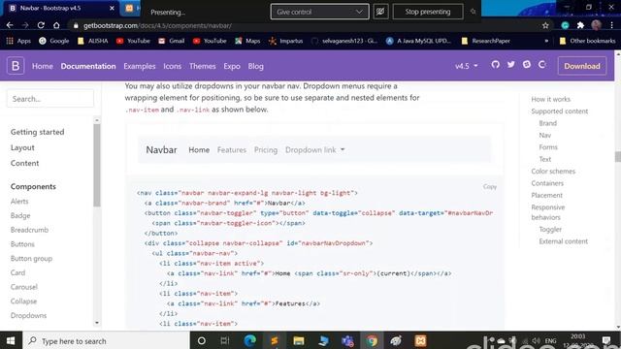Viewport: 621px width, 349px height.
Task: Collapse Components sidebar section
Action: tap(33, 186)
